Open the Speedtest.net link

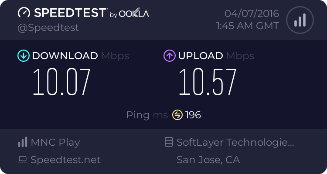point(65,160)
